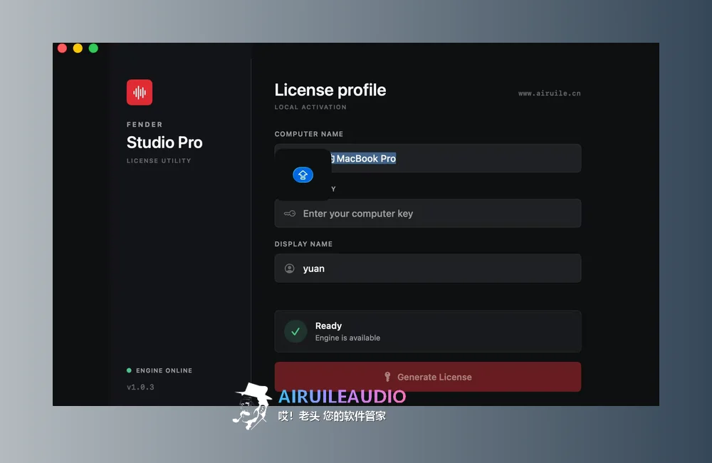Click the Display Name field containing yuan

point(428,268)
